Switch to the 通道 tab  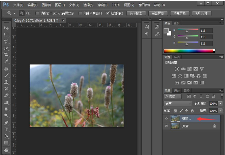(177, 91)
